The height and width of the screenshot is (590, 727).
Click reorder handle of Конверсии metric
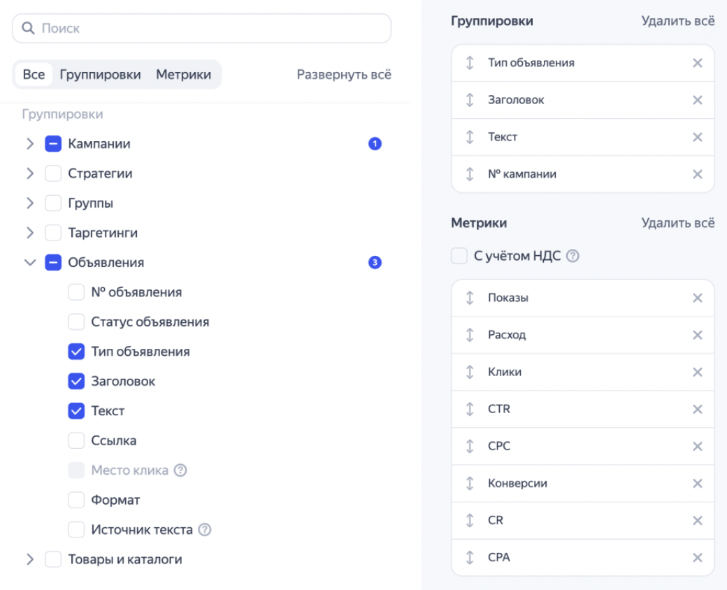[x=470, y=484]
